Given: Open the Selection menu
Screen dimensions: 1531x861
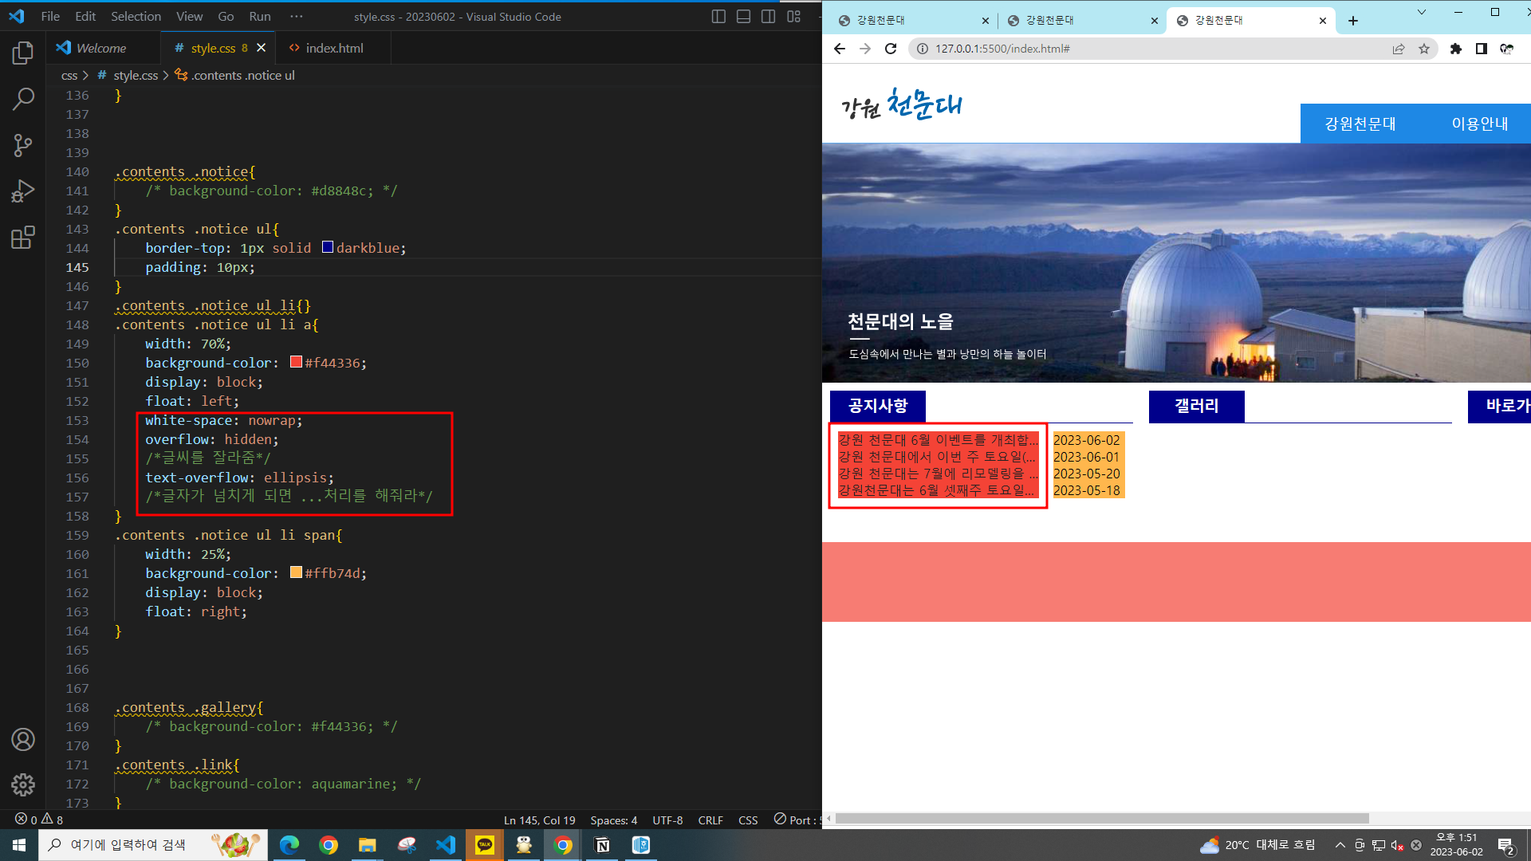Looking at the screenshot, I should tap(136, 17).
